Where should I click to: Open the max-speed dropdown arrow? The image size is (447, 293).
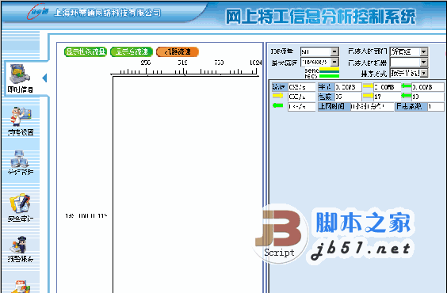pyautogui.click(x=334, y=62)
